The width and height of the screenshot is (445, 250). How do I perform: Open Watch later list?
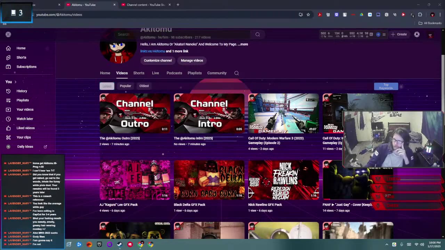point(25,119)
